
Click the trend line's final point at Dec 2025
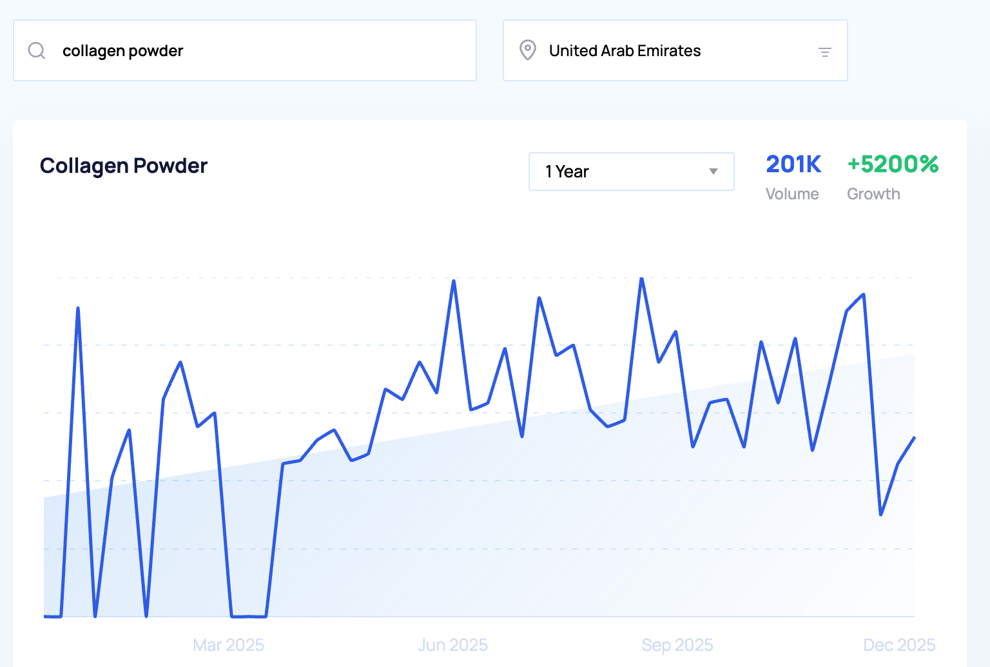(914, 438)
